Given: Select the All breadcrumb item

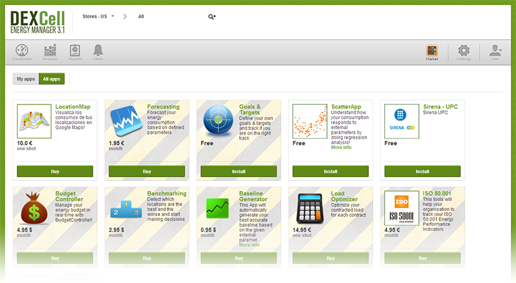Looking at the screenshot, I should tap(141, 16).
